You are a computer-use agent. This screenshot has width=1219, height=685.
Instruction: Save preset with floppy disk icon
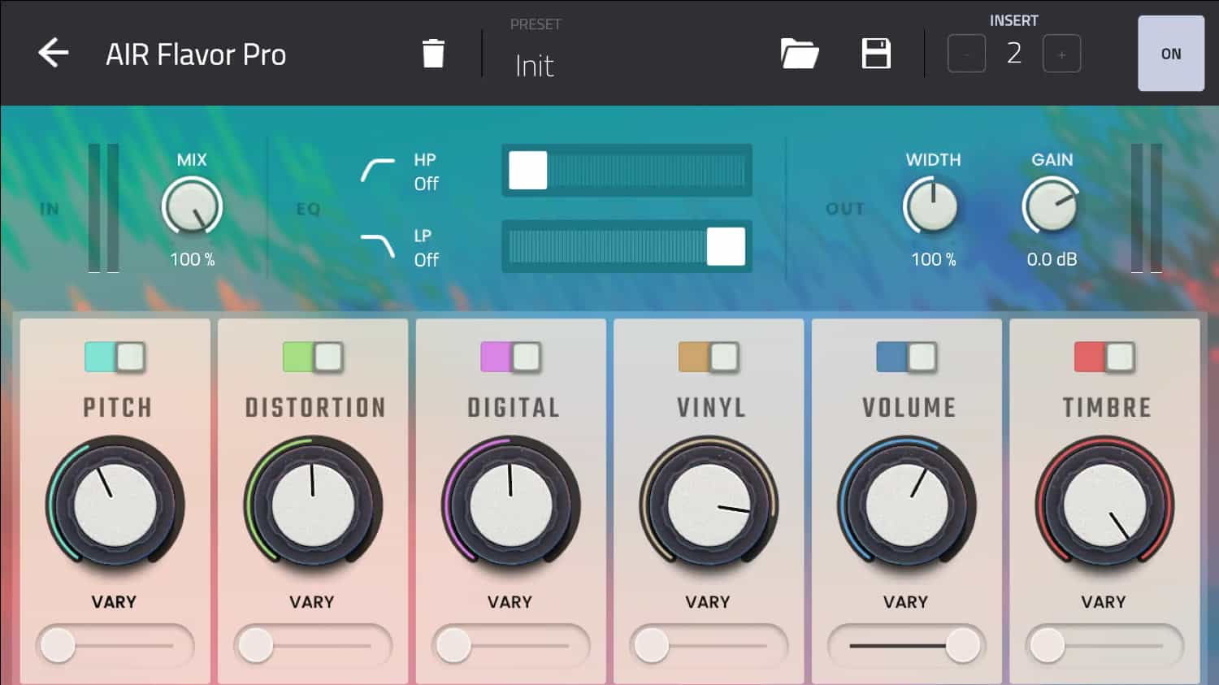click(x=876, y=54)
